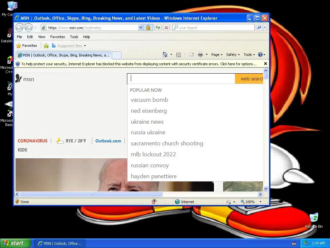Click the security information bar message
Viewport: 330px width, 248px height.
(139, 64)
